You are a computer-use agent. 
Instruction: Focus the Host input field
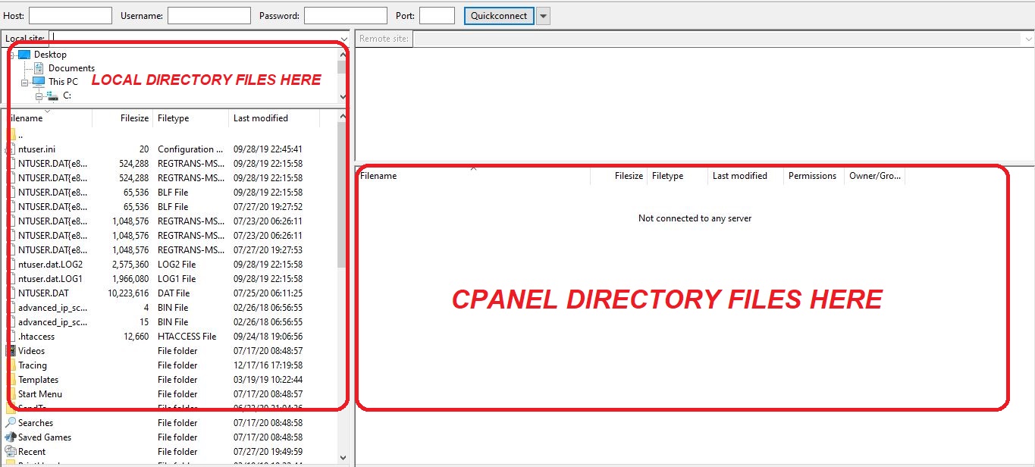(x=71, y=16)
